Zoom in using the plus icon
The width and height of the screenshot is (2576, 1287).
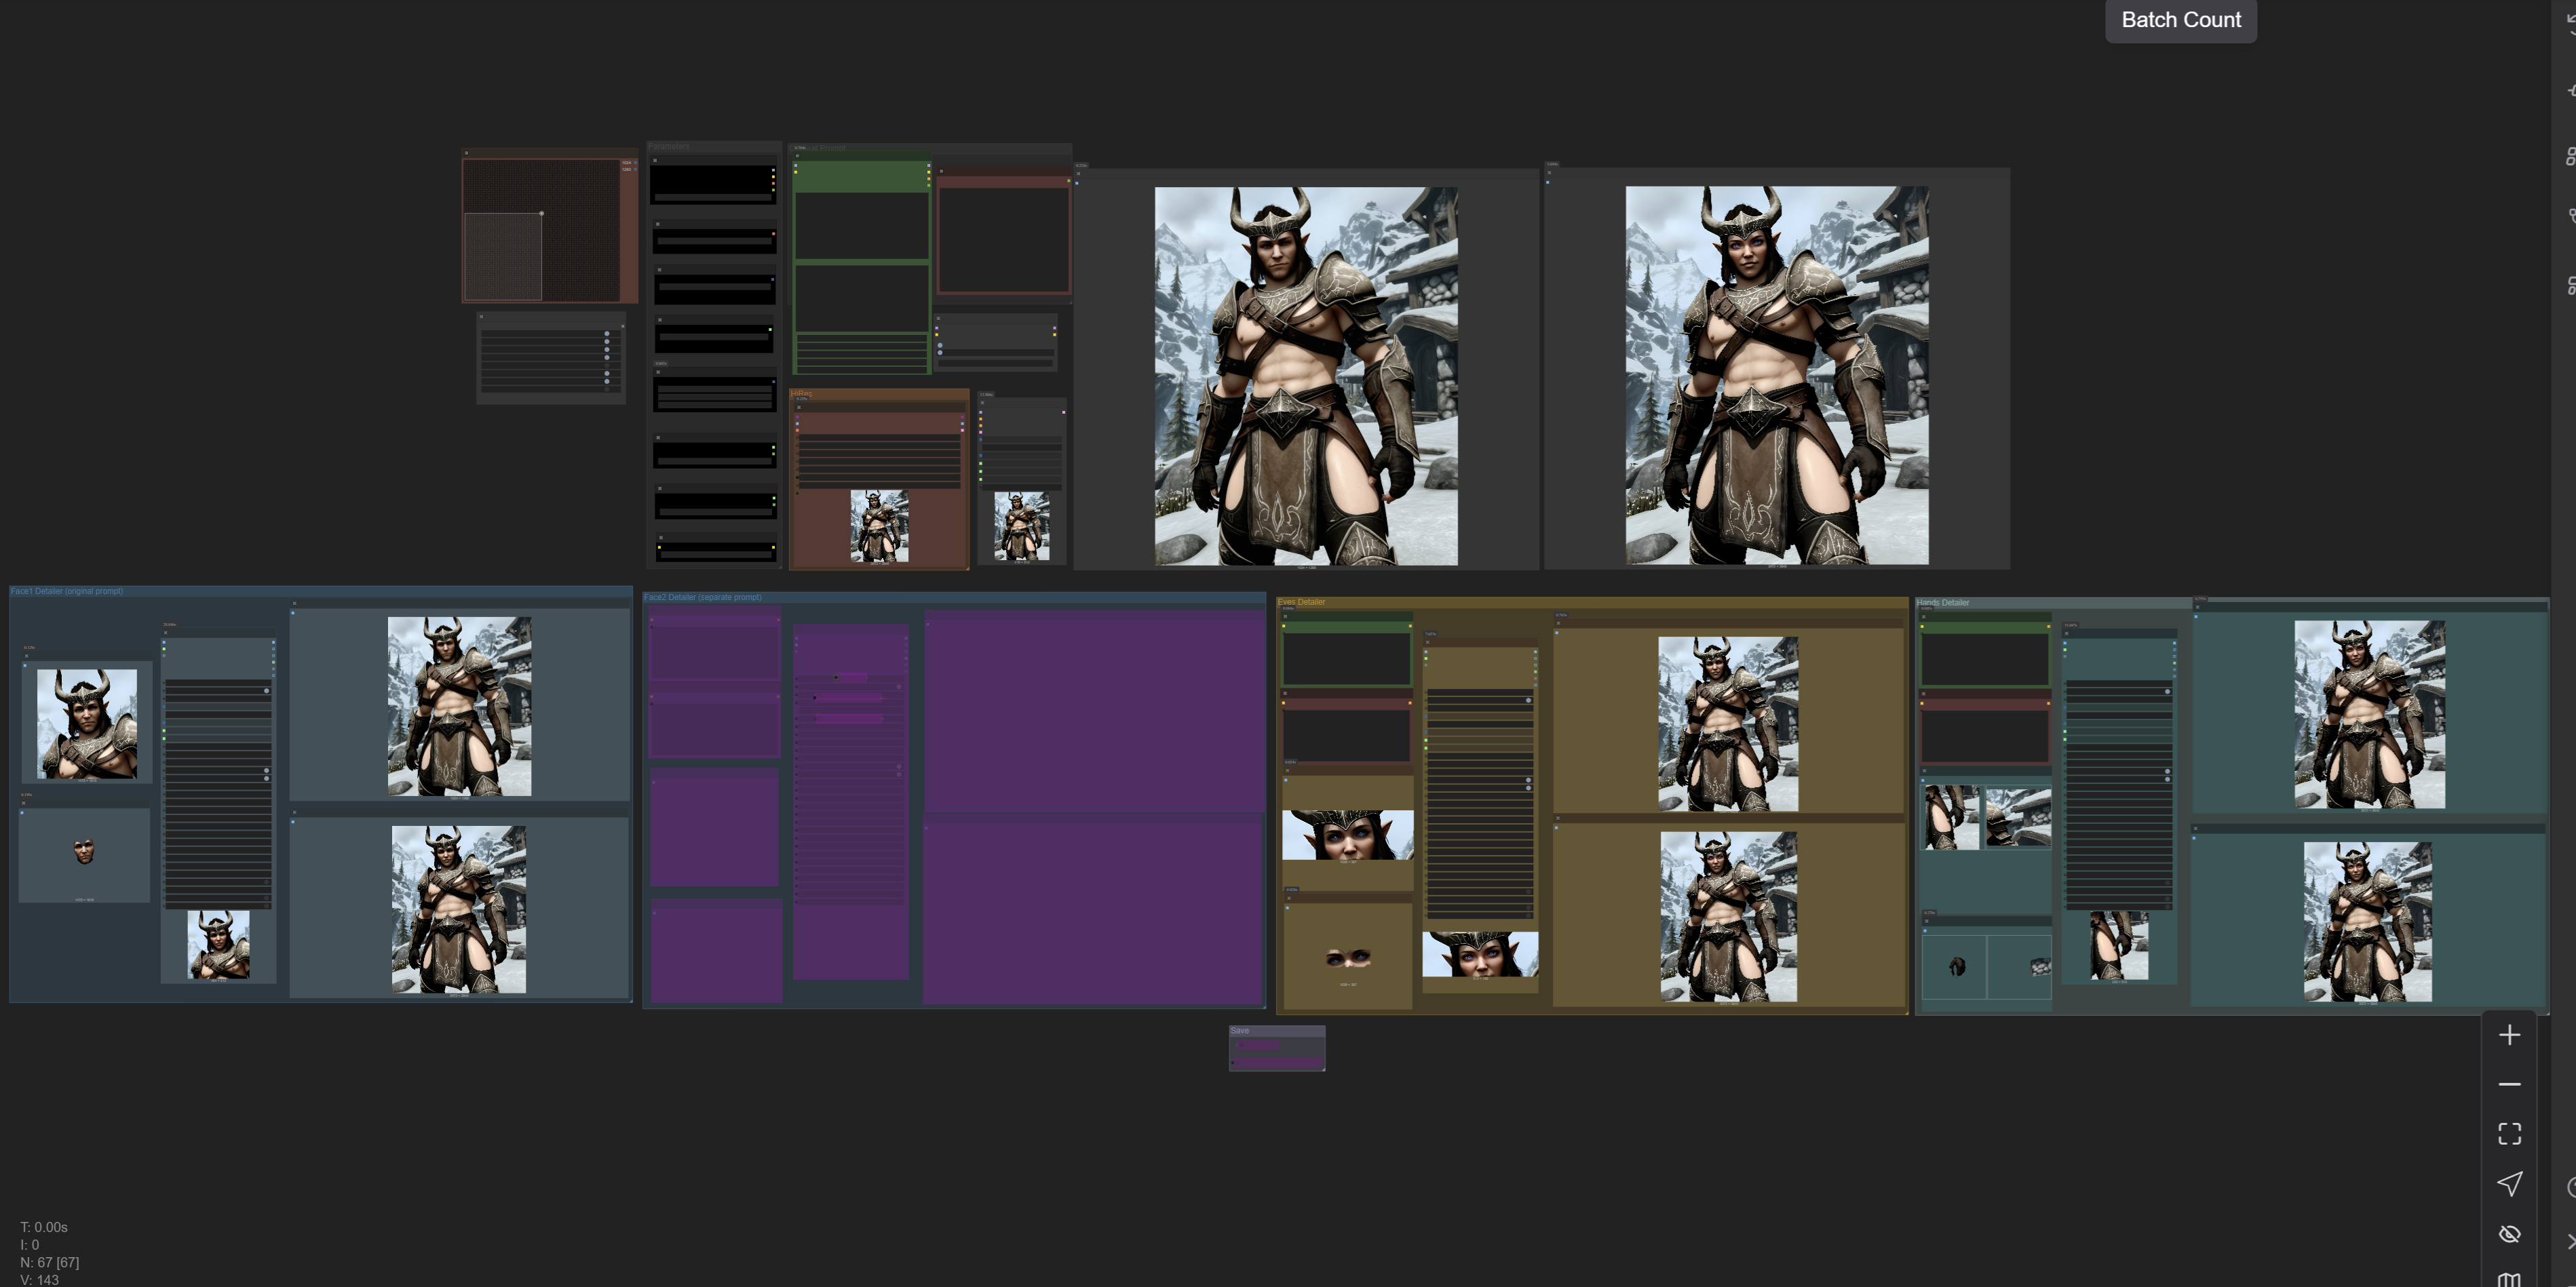(2509, 1035)
